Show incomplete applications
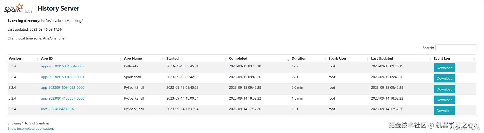 point(31,129)
